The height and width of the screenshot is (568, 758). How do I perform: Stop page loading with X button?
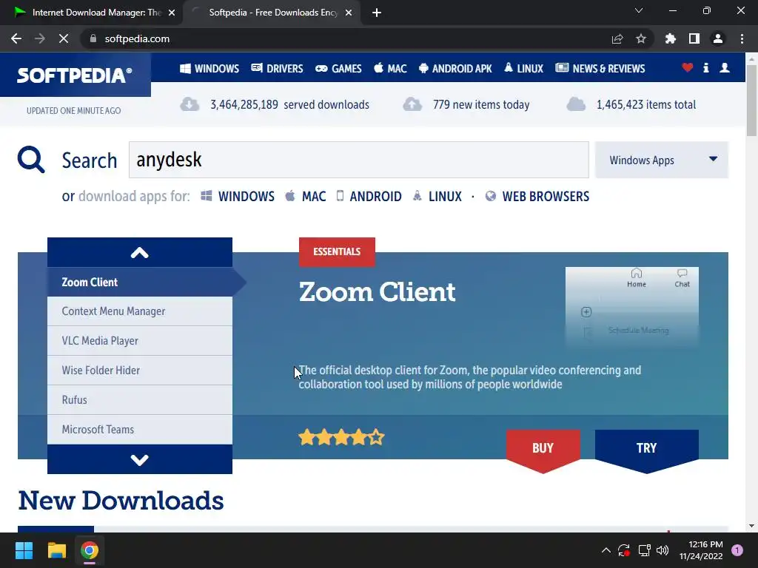click(64, 38)
